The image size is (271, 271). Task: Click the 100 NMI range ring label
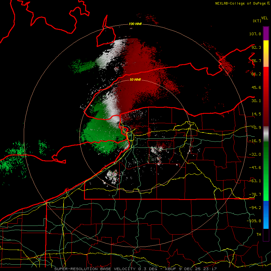click(135, 24)
